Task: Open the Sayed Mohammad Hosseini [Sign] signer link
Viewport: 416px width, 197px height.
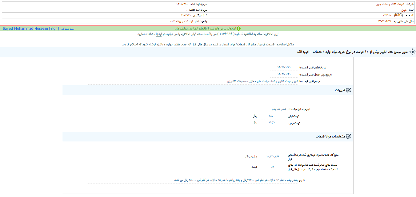Action: pos(30,29)
